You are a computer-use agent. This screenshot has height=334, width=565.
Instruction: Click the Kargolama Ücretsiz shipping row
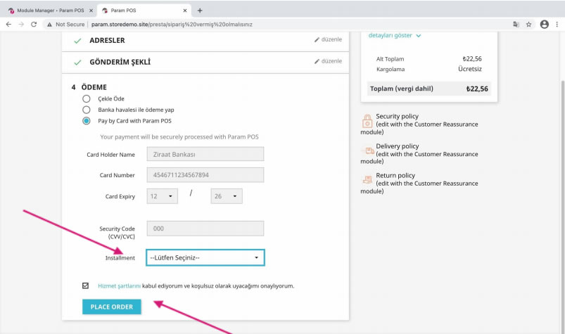428,69
